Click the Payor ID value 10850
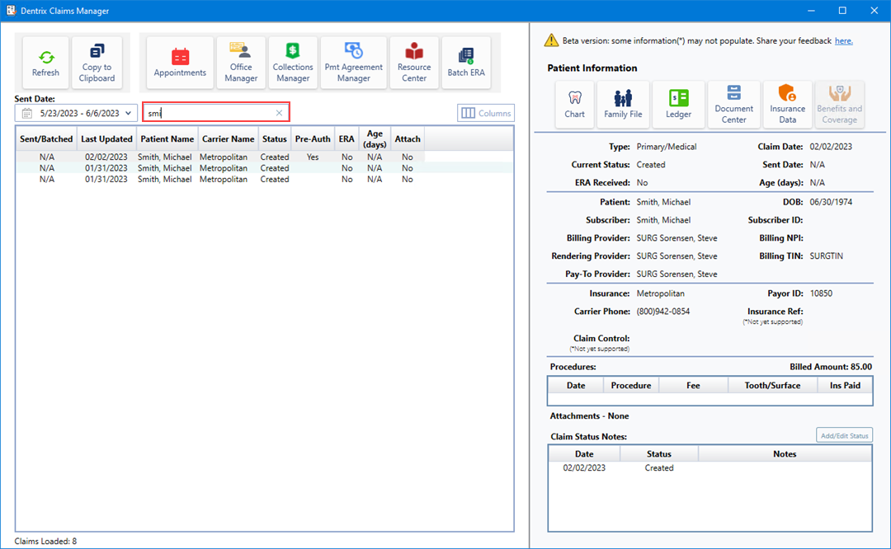Viewport: 891px width, 549px height. (x=821, y=293)
